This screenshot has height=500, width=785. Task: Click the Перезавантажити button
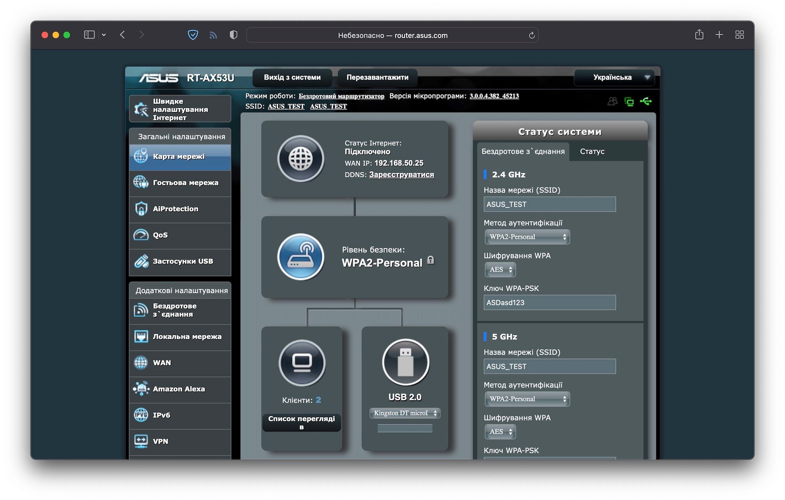point(377,77)
